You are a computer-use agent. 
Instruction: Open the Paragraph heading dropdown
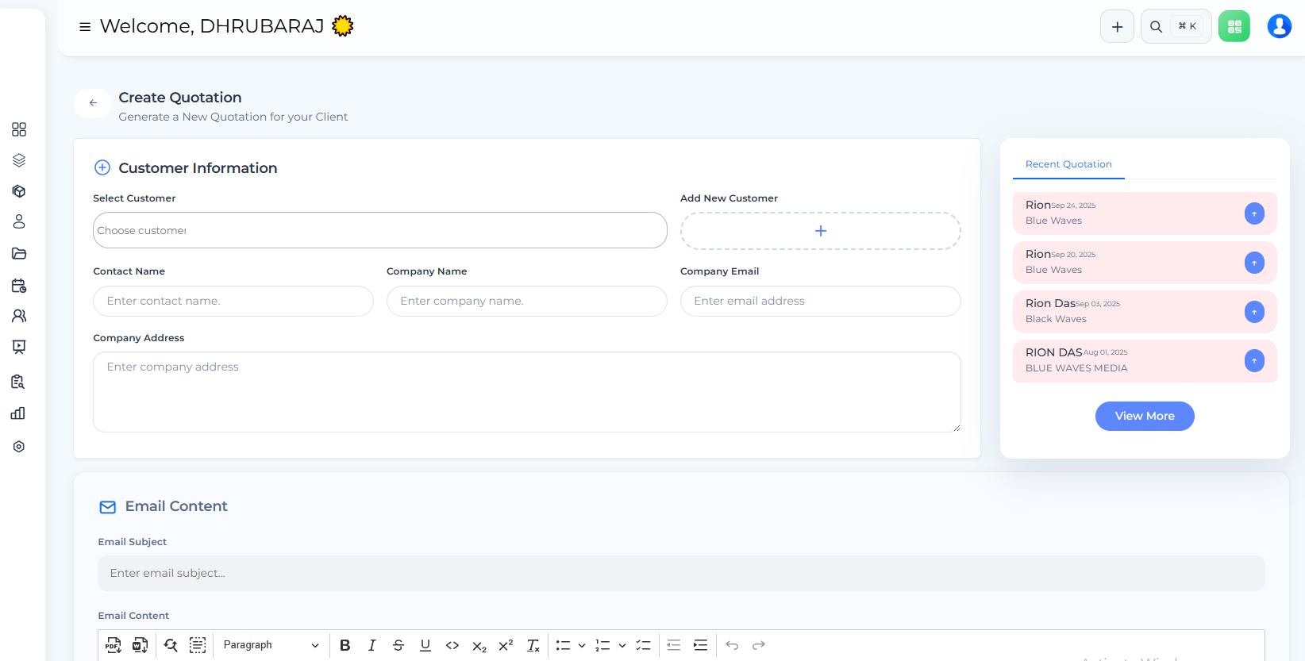271,645
